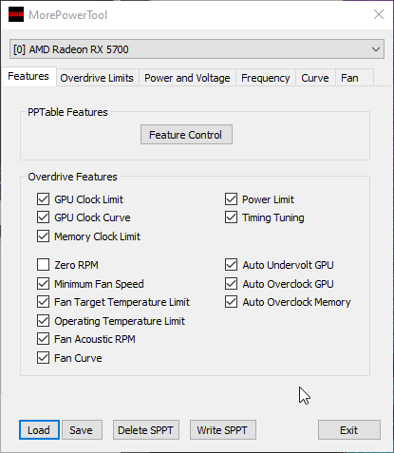Toggle the Power Limit checkbox
Viewport: 394px width, 453px height.
[x=231, y=199]
